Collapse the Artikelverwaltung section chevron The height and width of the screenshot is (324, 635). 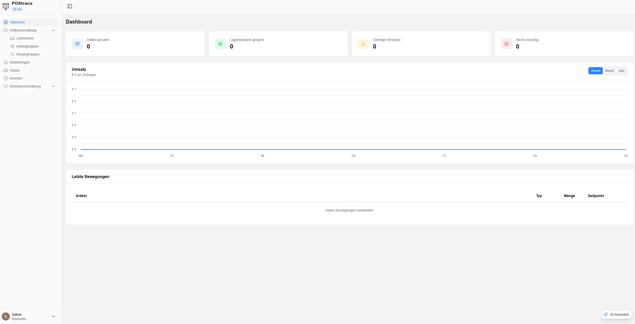pos(54,30)
